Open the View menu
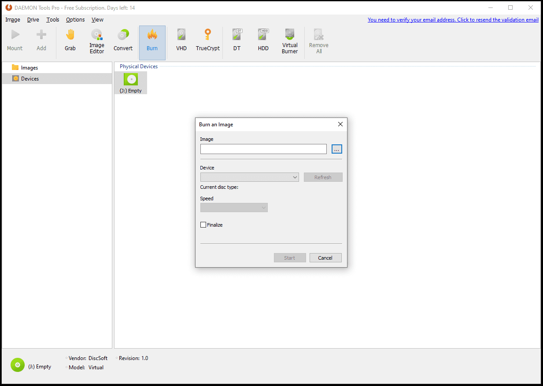 97,20
